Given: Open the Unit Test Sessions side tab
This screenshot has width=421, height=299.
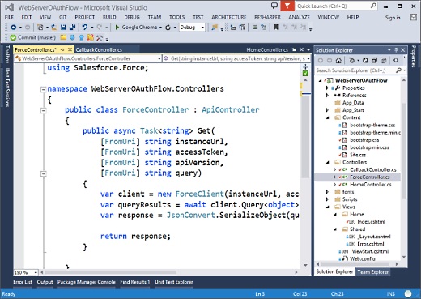Looking at the screenshot, I should click(x=7, y=88).
